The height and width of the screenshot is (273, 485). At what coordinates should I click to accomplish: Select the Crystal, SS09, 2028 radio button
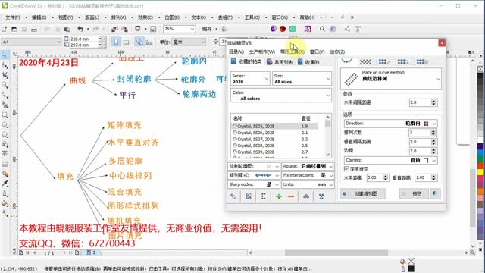(235, 152)
